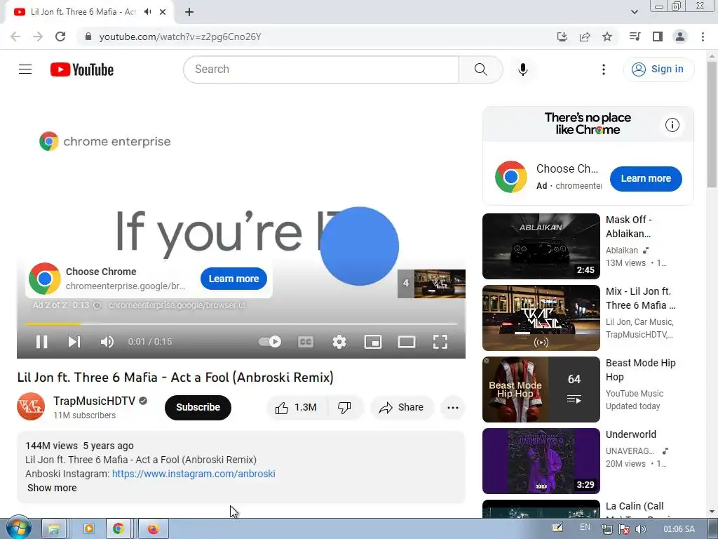Image resolution: width=718 pixels, height=539 pixels.
Task: Mute tab via speaker icon on tab
Action: [x=147, y=12]
